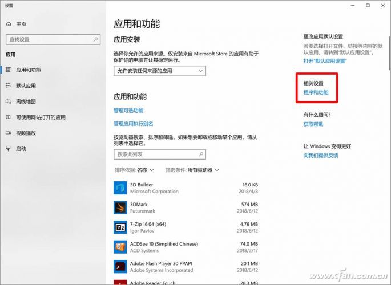Screen dimensions: 391x285
Task: Open the 排序依据: 名称 sort dropdown
Action: pyautogui.click(x=134, y=170)
